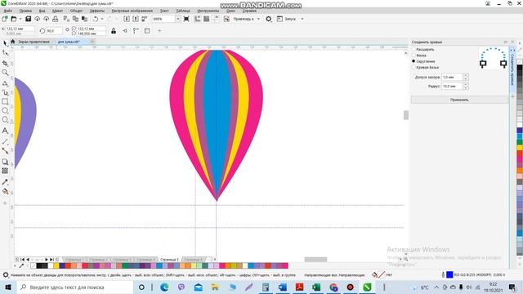Image resolution: width=523 pixels, height=294 pixels.
Task: Create a new document from toolbar
Action: tap(5, 19)
